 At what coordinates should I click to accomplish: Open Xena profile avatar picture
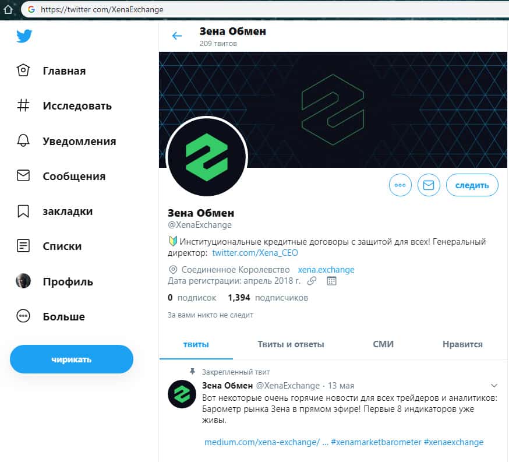[x=207, y=157]
